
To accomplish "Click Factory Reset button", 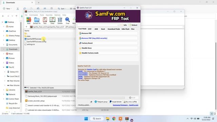I will point(108,43).
